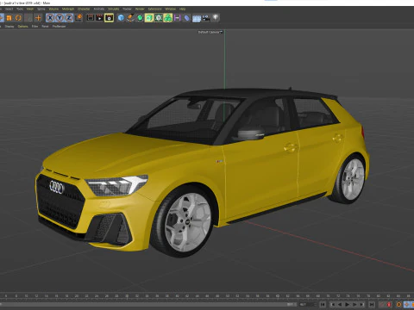Add a Light object
The height and width of the screenshot is (310, 414).
(x=216, y=18)
